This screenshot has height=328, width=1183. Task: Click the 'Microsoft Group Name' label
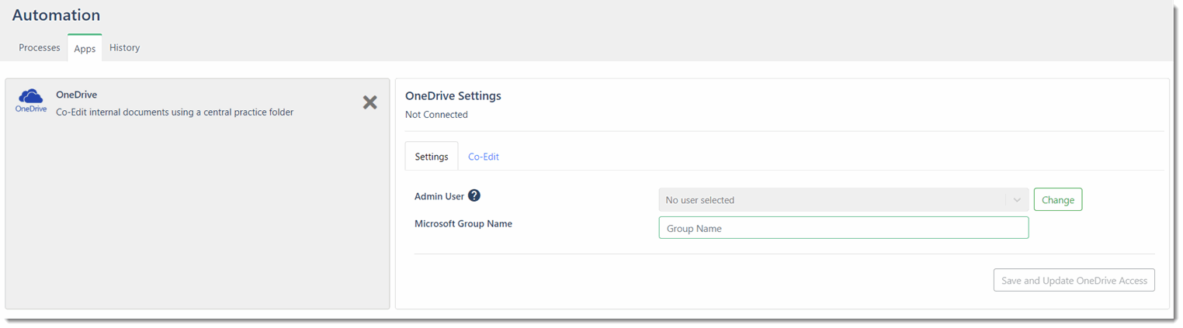pos(463,223)
